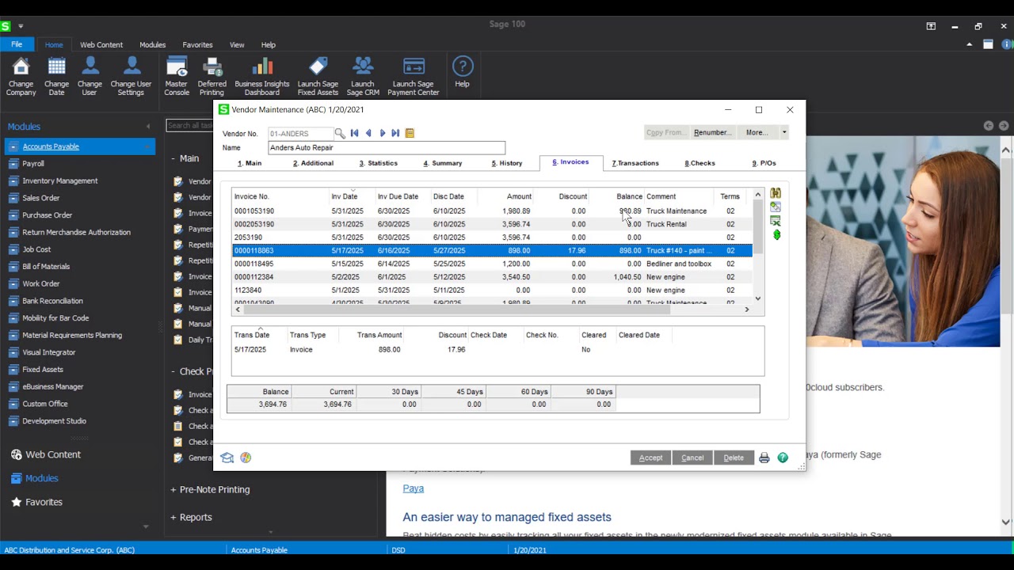1014x570 pixels.
Task: Click the background page scroll-up arrow
Action: coord(1006,150)
